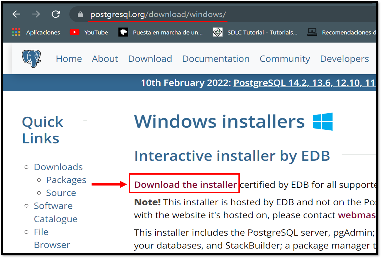Click the browser back arrow
This screenshot has width=381, height=258.
click(x=16, y=14)
